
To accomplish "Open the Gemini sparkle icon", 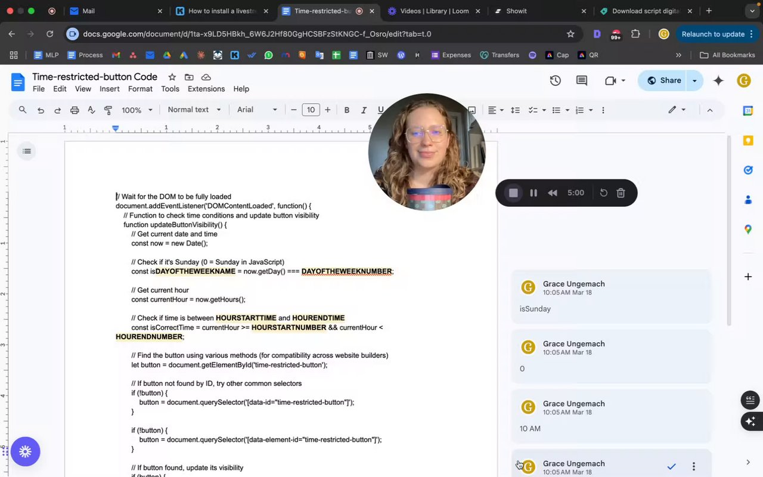I will click(x=718, y=80).
